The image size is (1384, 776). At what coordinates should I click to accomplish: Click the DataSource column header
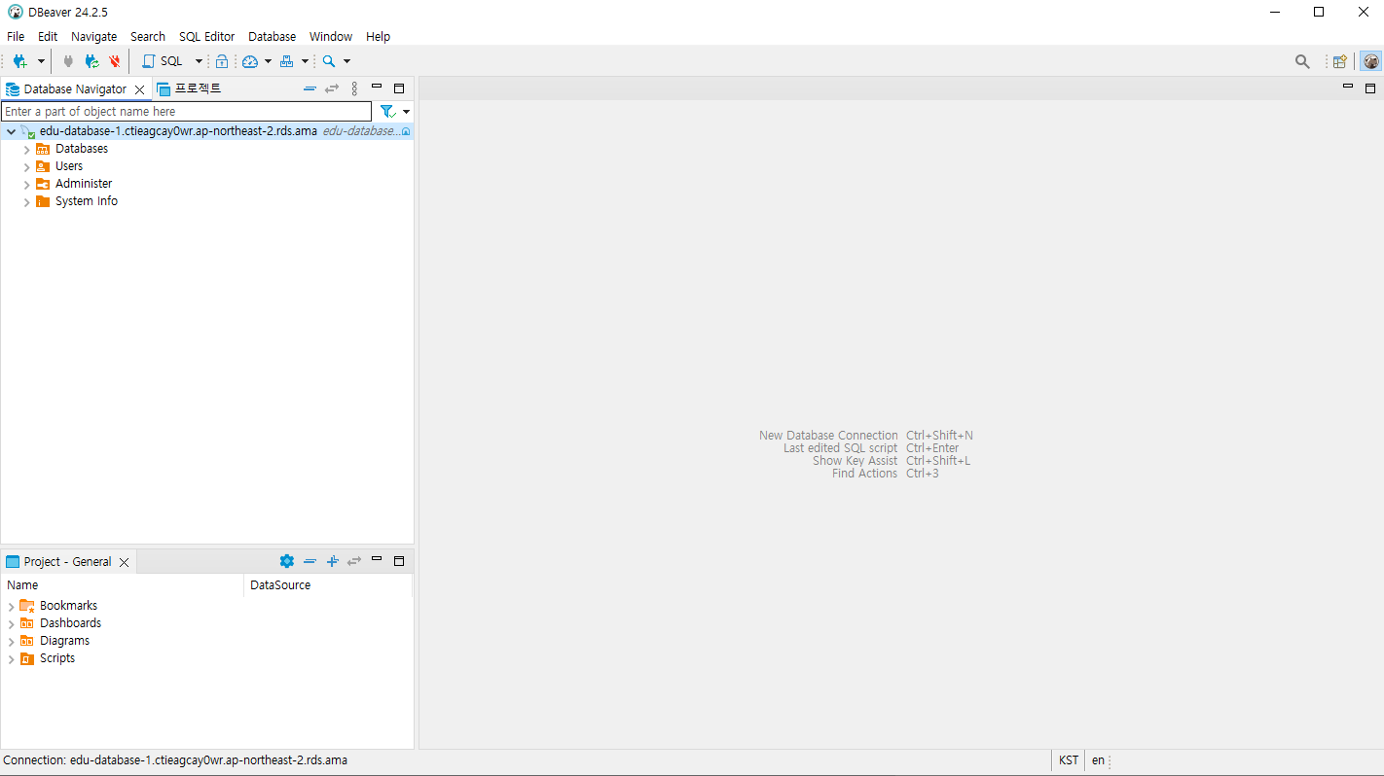point(328,585)
